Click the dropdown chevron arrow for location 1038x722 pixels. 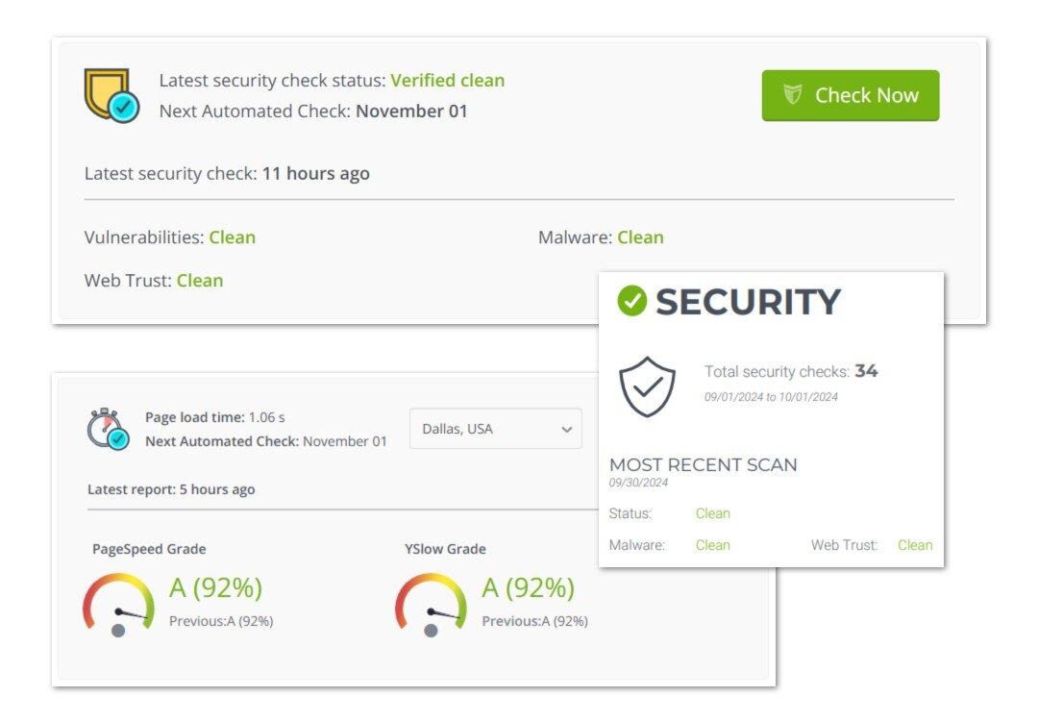567,430
